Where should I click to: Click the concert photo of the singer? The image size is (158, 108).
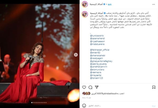coord(40,55)
